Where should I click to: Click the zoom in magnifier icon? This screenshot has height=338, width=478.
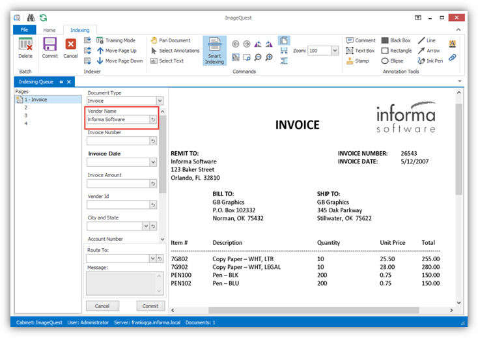coord(269,57)
